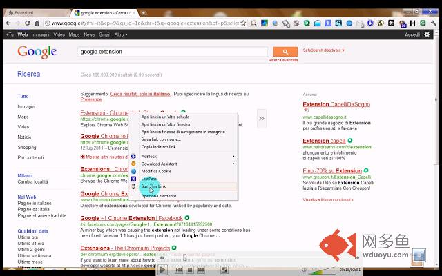Viewport: 442px width, 276px height.
Task: Expand the AdBlock submenu arrow
Action: click(233, 156)
